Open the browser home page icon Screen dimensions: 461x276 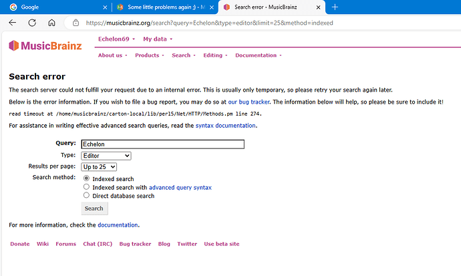click(x=51, y=23)
